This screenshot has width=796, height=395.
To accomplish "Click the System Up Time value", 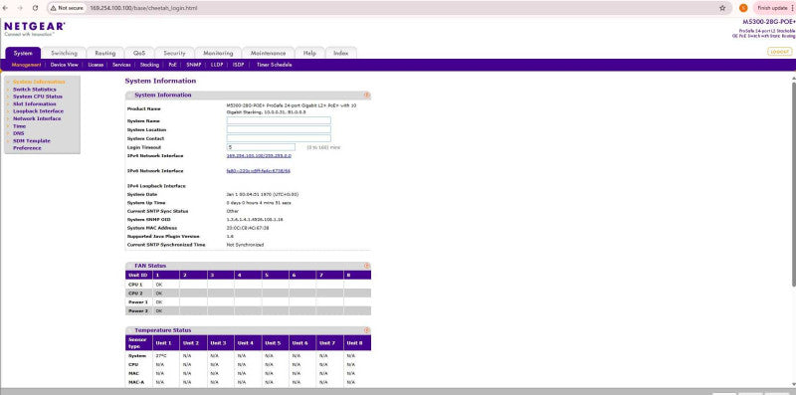I will 259,203.
